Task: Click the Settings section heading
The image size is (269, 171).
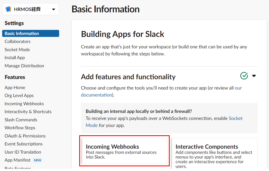Action: [14, 23]
